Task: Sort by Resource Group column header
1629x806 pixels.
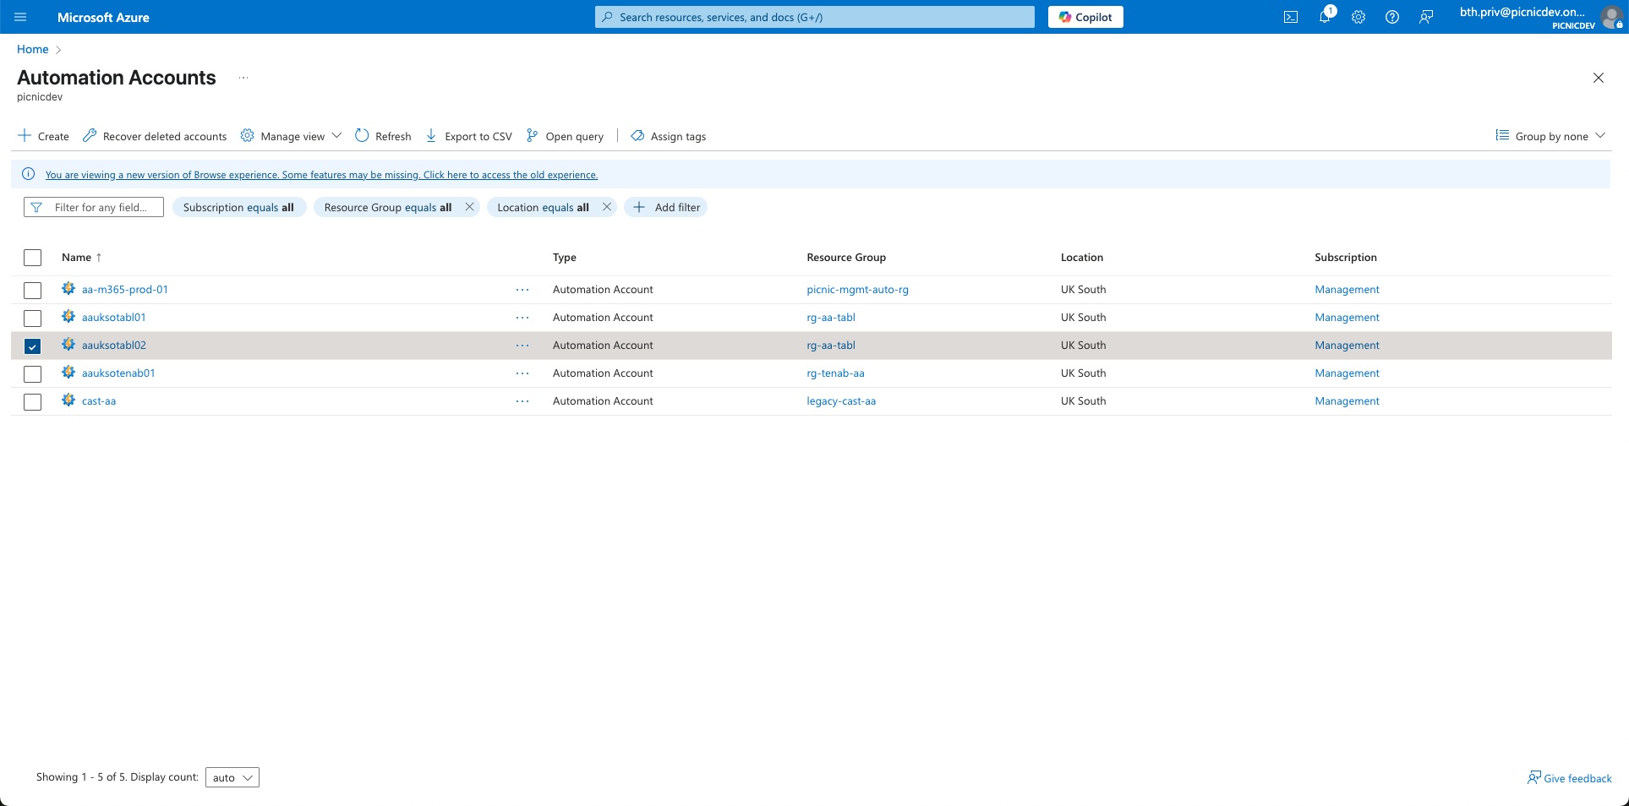Action: [846, 258]
